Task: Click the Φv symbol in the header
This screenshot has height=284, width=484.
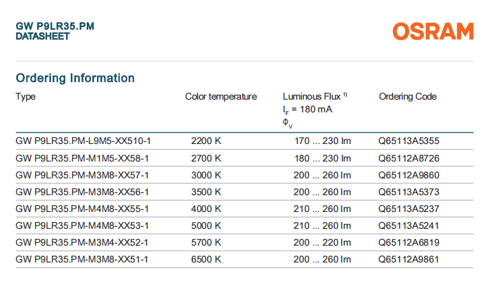Action: click(x=287, y=123)
